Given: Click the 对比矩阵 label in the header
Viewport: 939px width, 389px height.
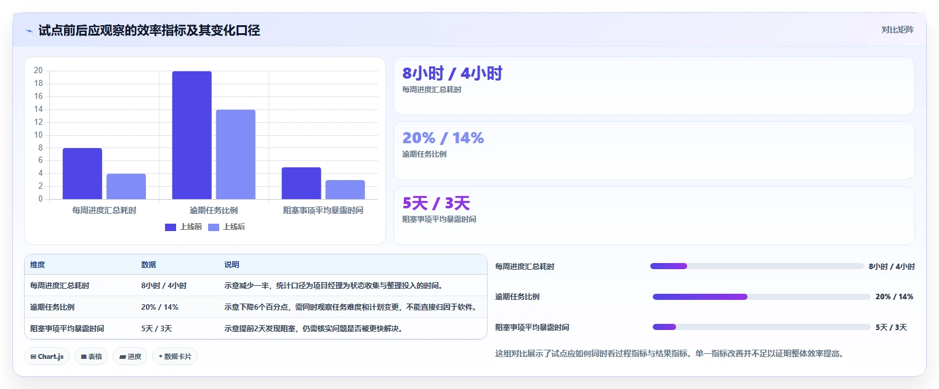Looking at the screenshot, I should [x=897, y=29].
